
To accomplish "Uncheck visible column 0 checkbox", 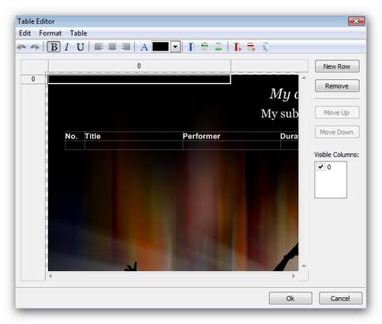I will coord(320,167).
